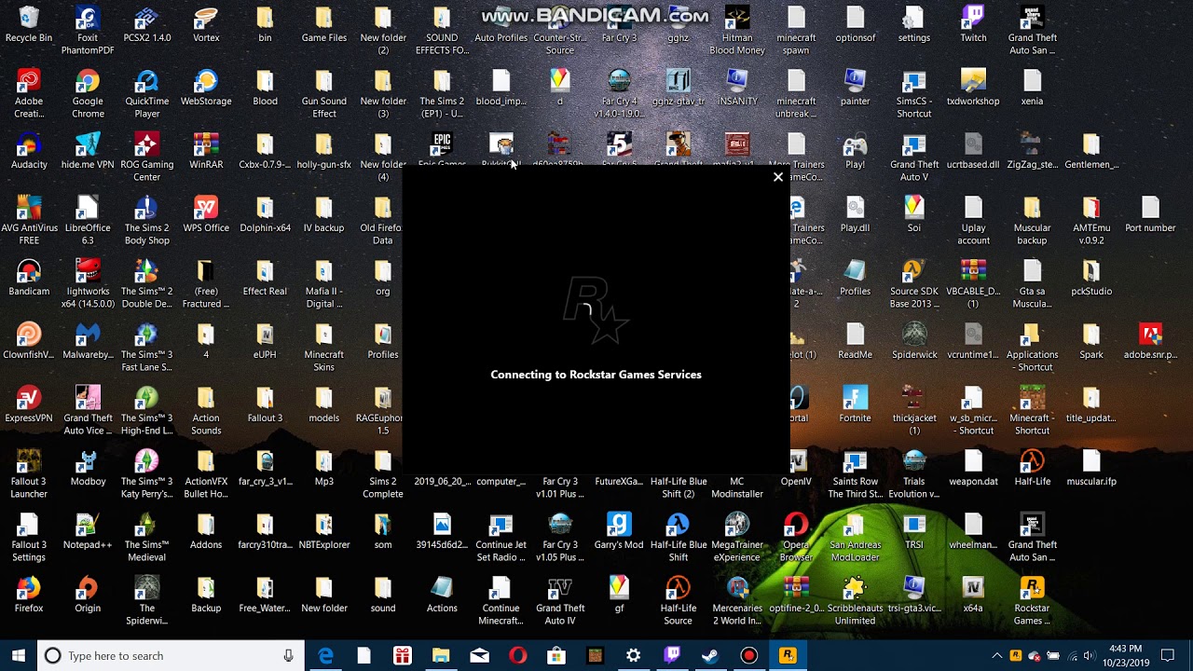Open the Action Center notifications
Viewport: 1193px width, 671px height.
[1168, 655]
